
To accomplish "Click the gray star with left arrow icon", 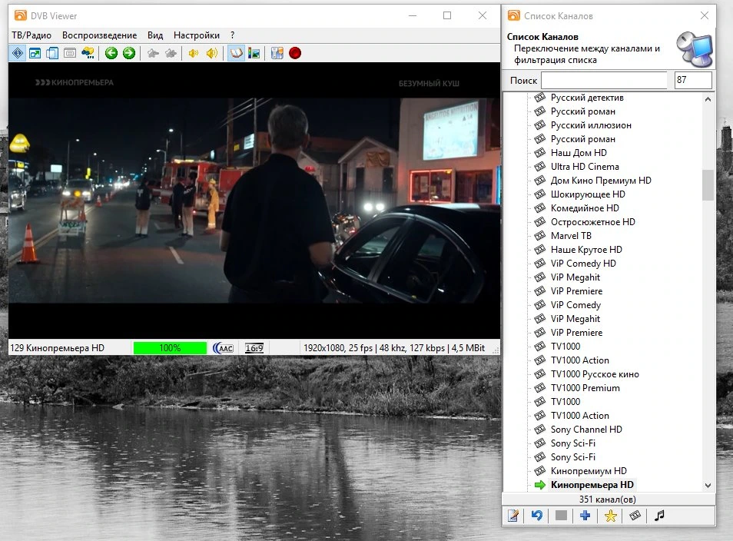I will coord(153,53).
